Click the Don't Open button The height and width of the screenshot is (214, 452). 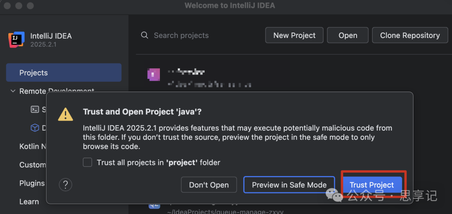[209, 185]
